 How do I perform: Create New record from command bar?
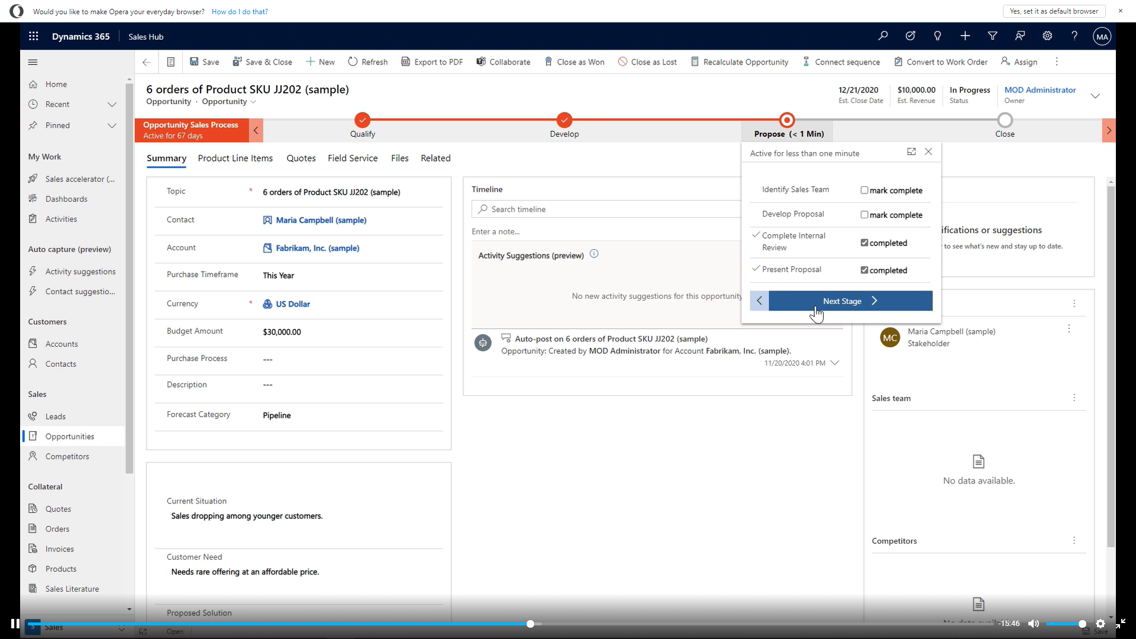[320, 62]
